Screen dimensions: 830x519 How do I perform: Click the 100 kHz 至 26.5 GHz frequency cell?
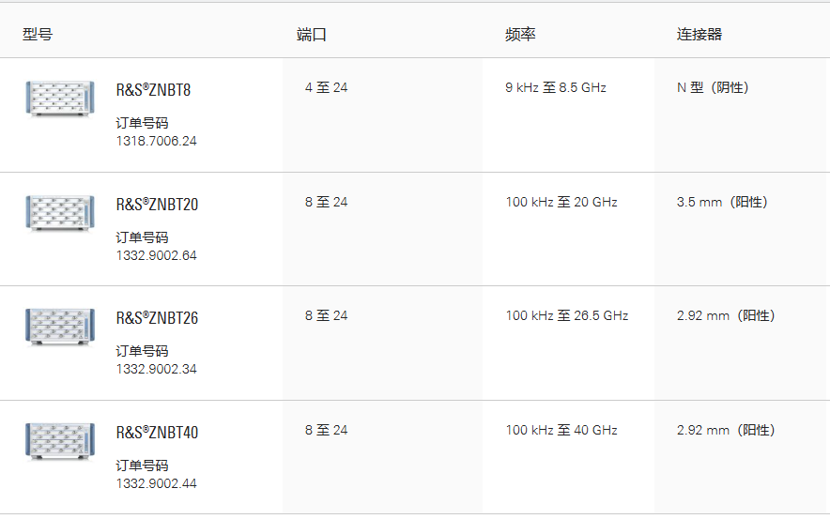pos(567,316)
